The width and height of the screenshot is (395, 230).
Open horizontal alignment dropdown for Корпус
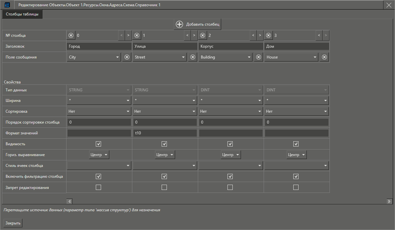(x=230, y=155)
